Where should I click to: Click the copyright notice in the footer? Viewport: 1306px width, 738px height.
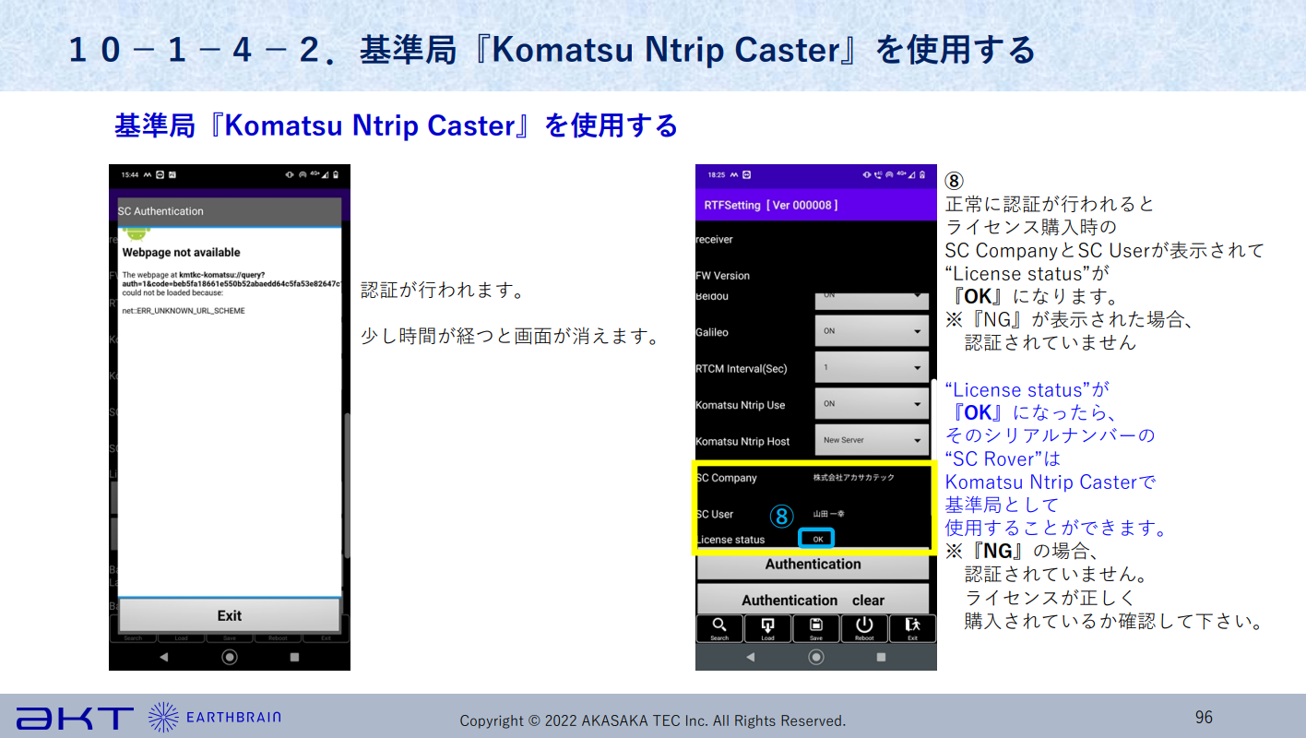[653, 720]
